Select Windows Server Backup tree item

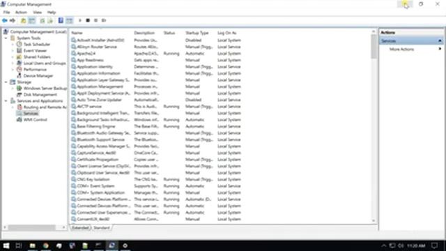[x=45, y=89]
